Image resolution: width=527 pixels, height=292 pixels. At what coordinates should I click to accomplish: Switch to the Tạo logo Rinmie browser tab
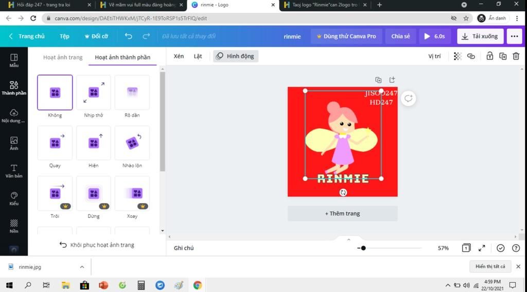(x=325, y=5)
